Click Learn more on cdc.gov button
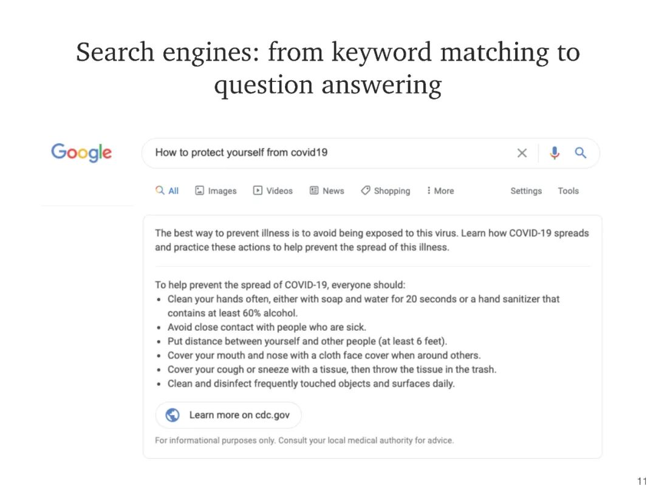The width and height of the screenshot is (656, 491). 228,415
